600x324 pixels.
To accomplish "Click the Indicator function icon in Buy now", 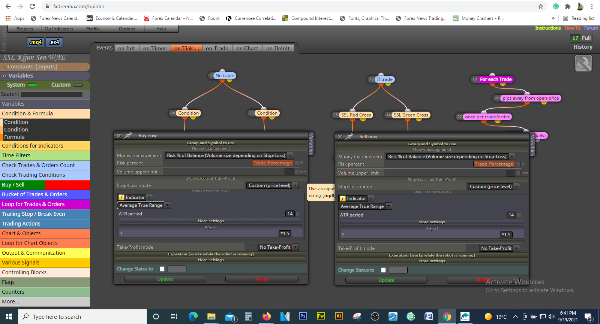I will pos(121,197).
